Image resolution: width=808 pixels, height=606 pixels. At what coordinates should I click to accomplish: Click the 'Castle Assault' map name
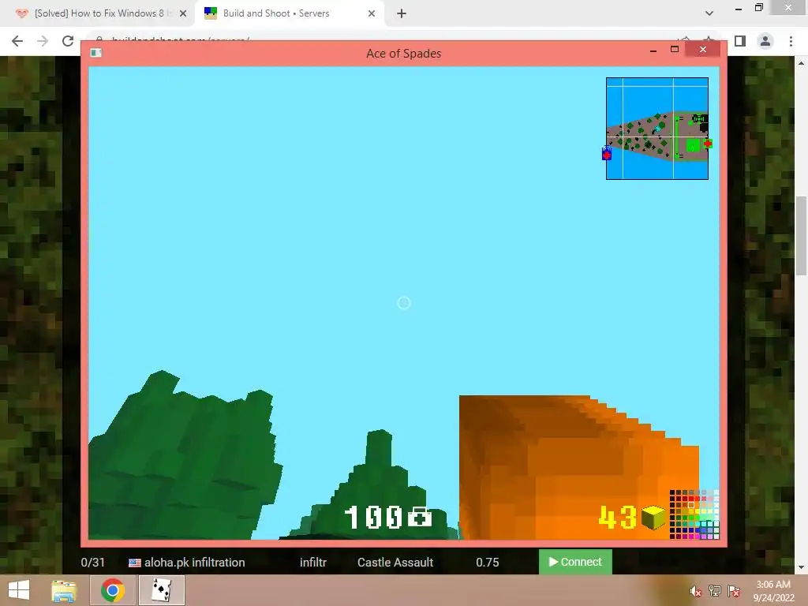pyautogui.click(x=395, y=562)
